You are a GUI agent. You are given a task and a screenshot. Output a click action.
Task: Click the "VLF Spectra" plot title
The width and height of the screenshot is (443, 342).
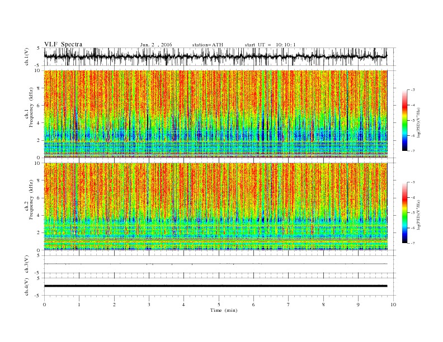63,44
